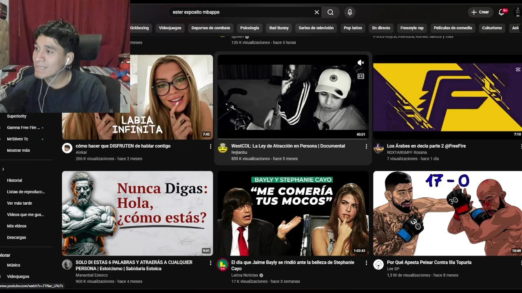Open options menu for Alekai video
Image resolution: width=522 pixels, height=293 pixels.
click(210, 146)
